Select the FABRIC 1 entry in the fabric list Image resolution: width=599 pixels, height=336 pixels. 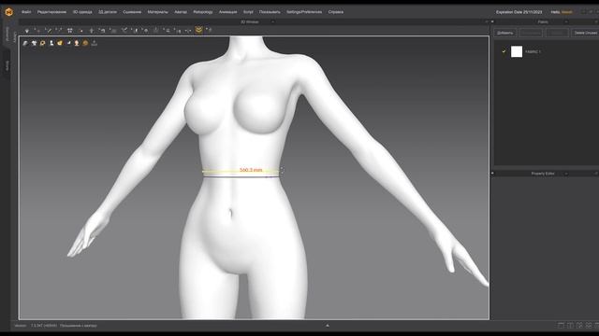click(533, 52)
